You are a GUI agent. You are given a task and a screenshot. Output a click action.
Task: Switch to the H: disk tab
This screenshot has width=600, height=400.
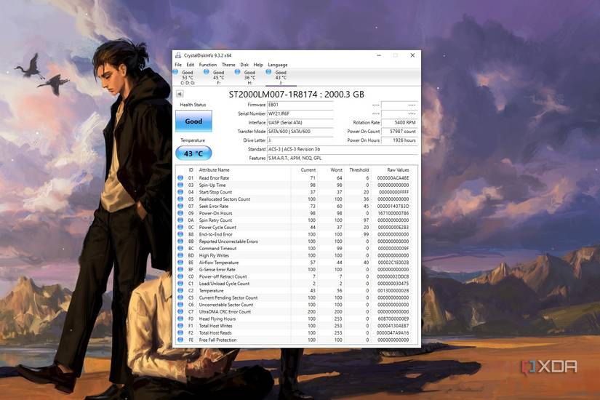click(249, 77)
